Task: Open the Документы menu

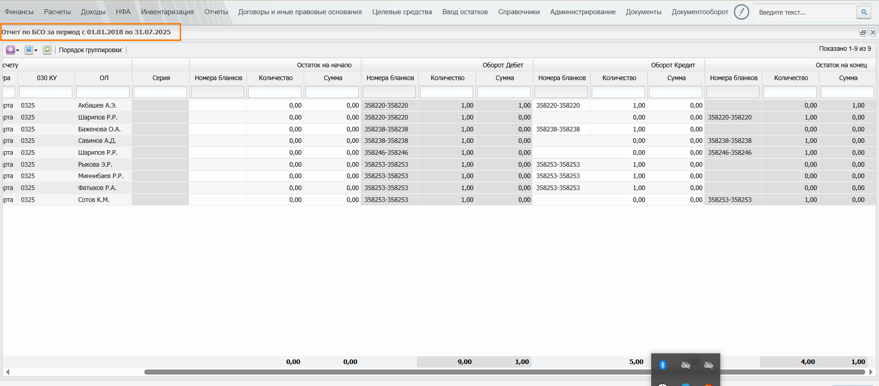Action: [x=644, y=12]
